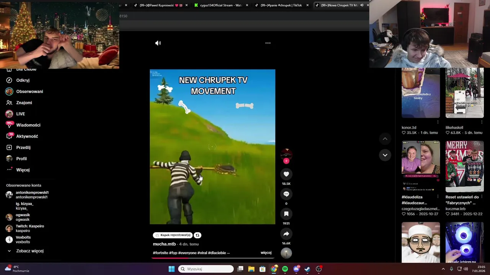Screen dimensions: 490x275
Task: Open konor.3d video options dots
Action: [438, 122]
